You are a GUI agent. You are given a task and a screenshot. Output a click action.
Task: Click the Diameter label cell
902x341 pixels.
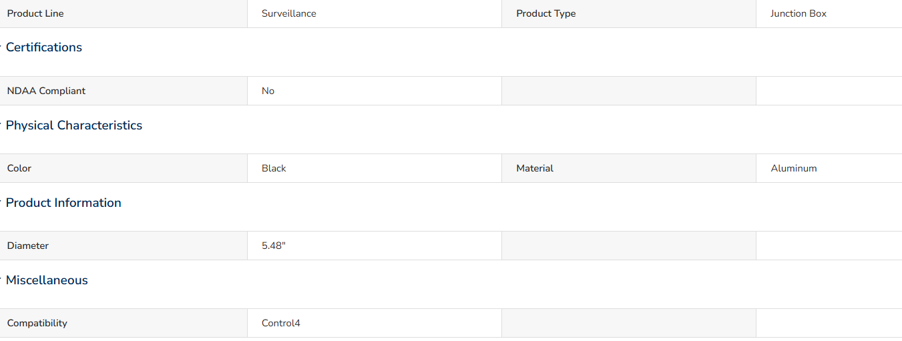tap(124, 246)
